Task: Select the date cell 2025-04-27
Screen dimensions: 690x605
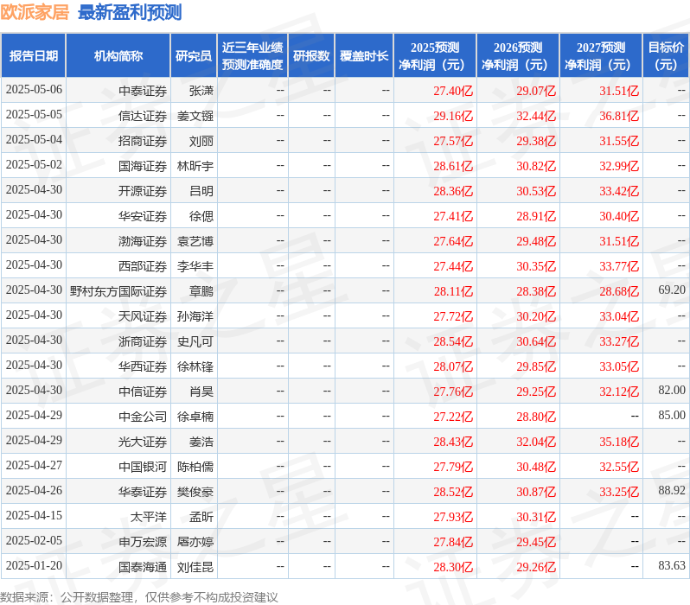Action: tap(34, 466)
